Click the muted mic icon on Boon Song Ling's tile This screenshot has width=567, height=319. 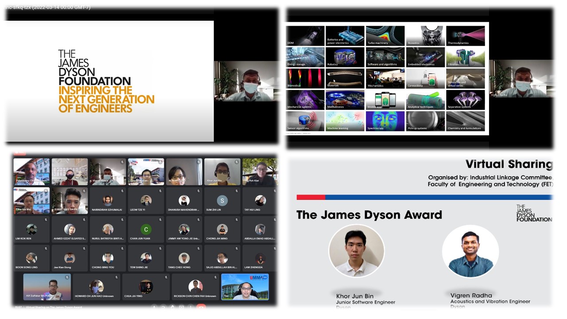click(x=46, y=249)
